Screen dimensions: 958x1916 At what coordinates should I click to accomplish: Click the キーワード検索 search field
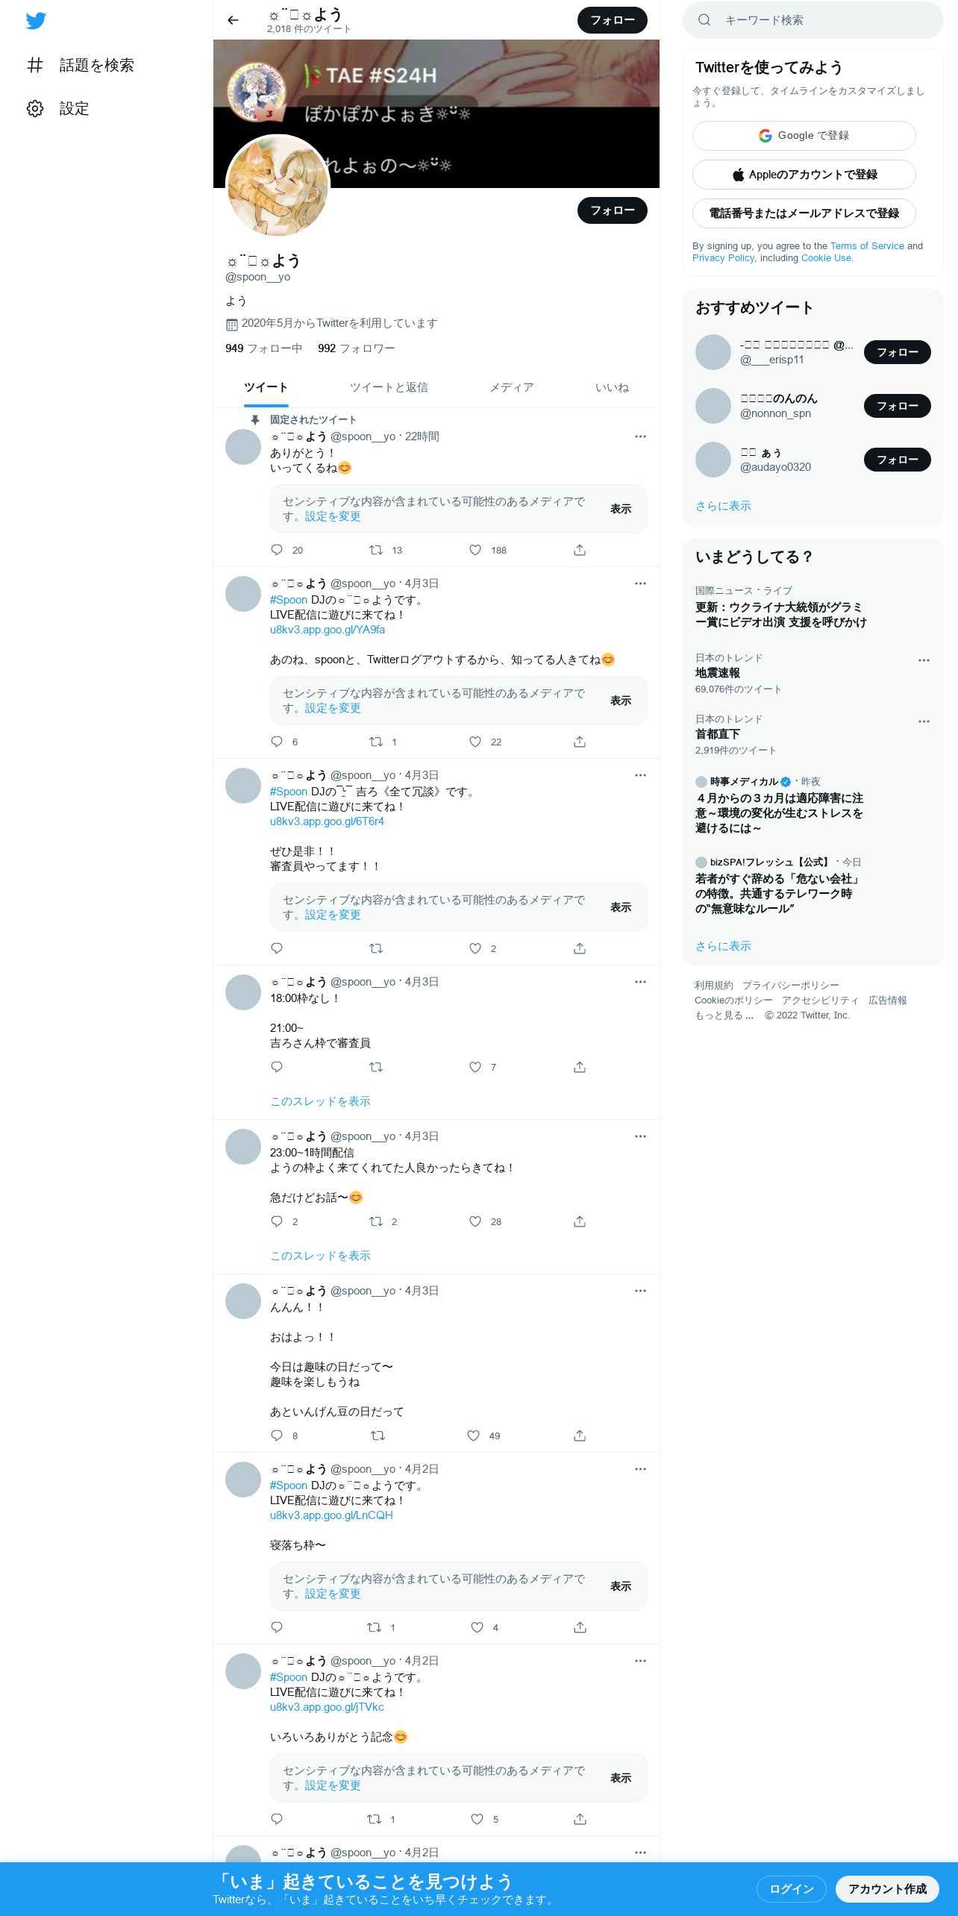813,20
